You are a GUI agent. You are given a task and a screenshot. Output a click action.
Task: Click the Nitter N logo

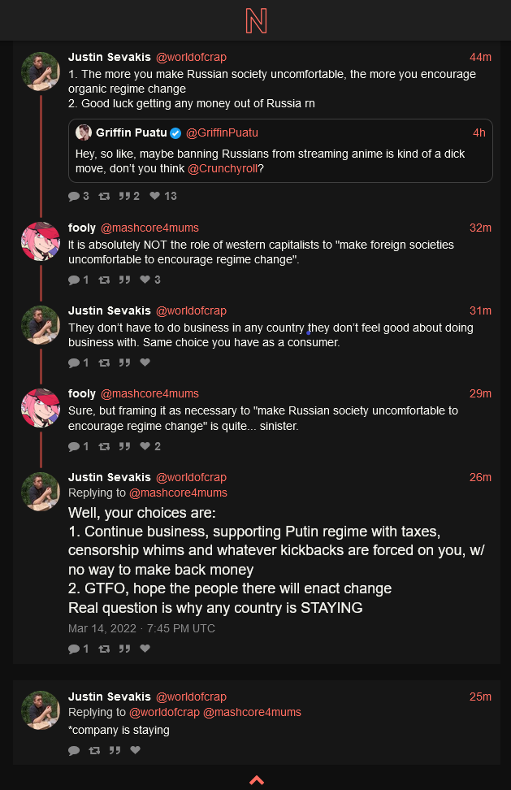pos(256,20)
